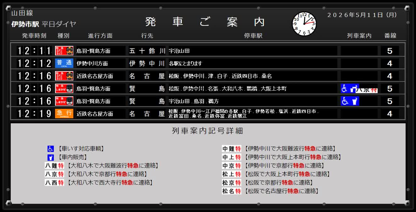
Task: Click the 12:19 departure time
Action: coord(34,114)
